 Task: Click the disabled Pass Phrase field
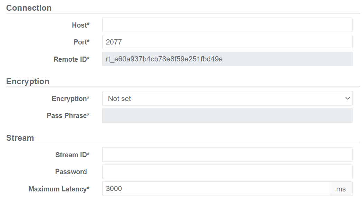(227, 116)
